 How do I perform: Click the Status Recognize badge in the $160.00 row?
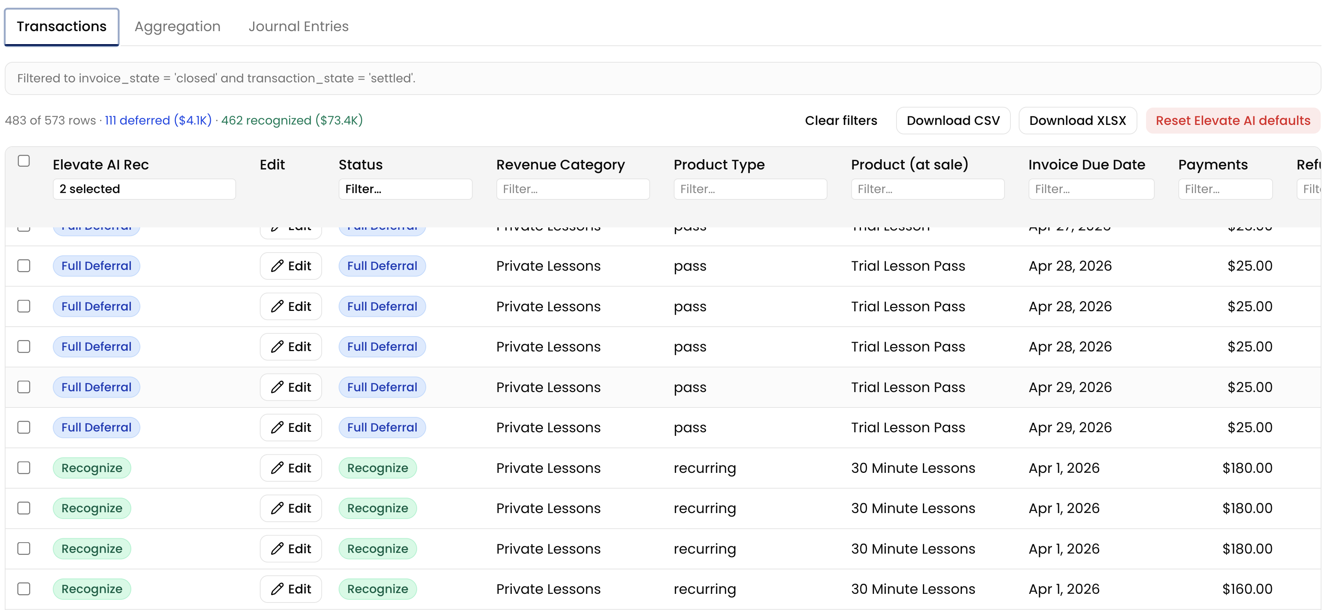click(x=378, y=589)
